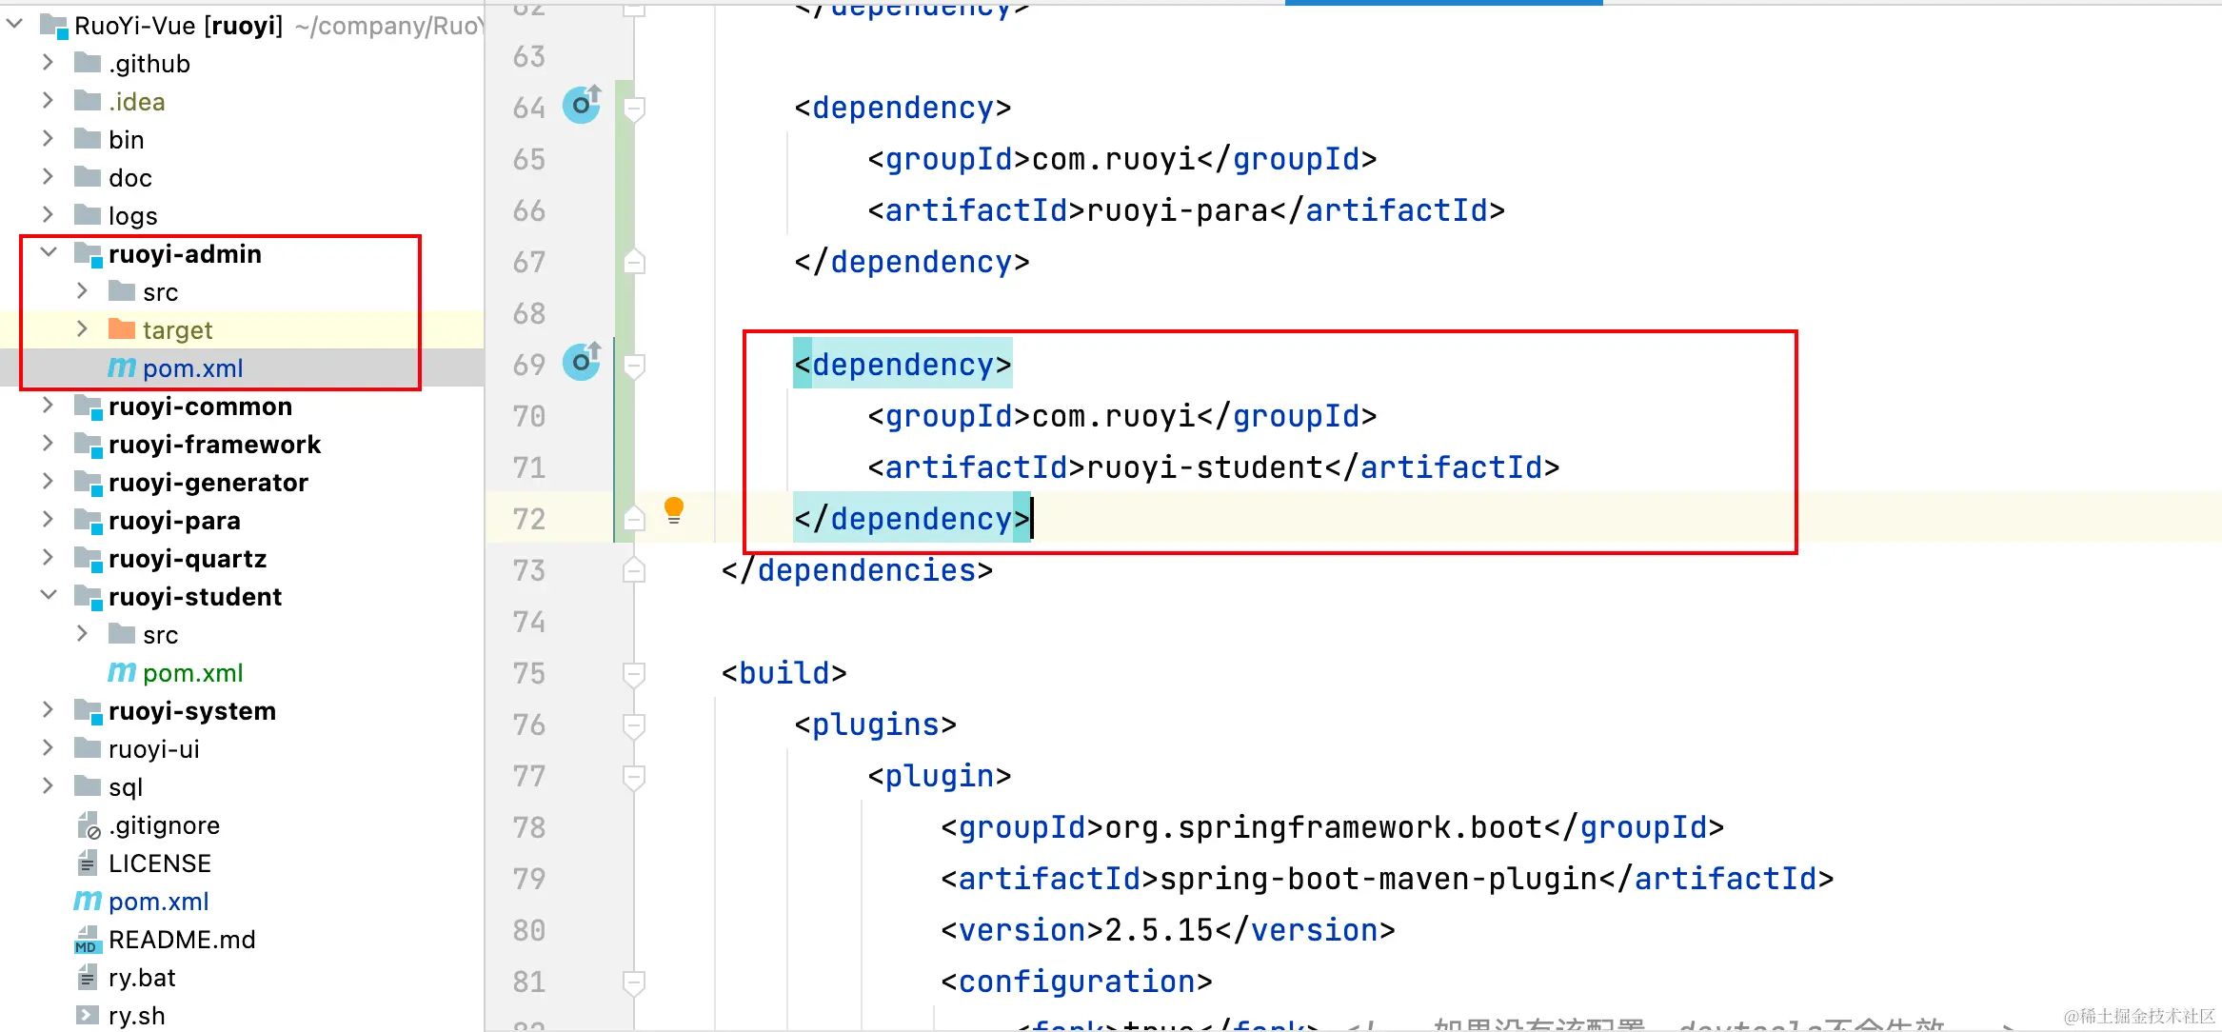Select the .gitignore file in the project tree

coord(164,825)
